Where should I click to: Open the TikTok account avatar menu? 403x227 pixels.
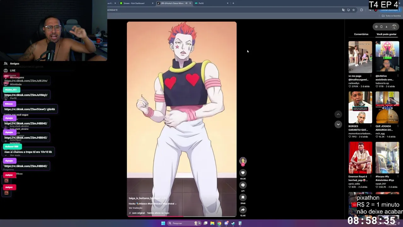pyautogui.click(x=394, y=27)
